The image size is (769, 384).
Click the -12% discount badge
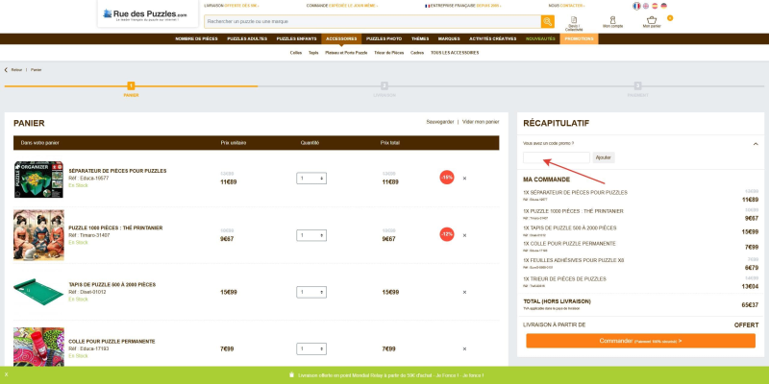447,234
